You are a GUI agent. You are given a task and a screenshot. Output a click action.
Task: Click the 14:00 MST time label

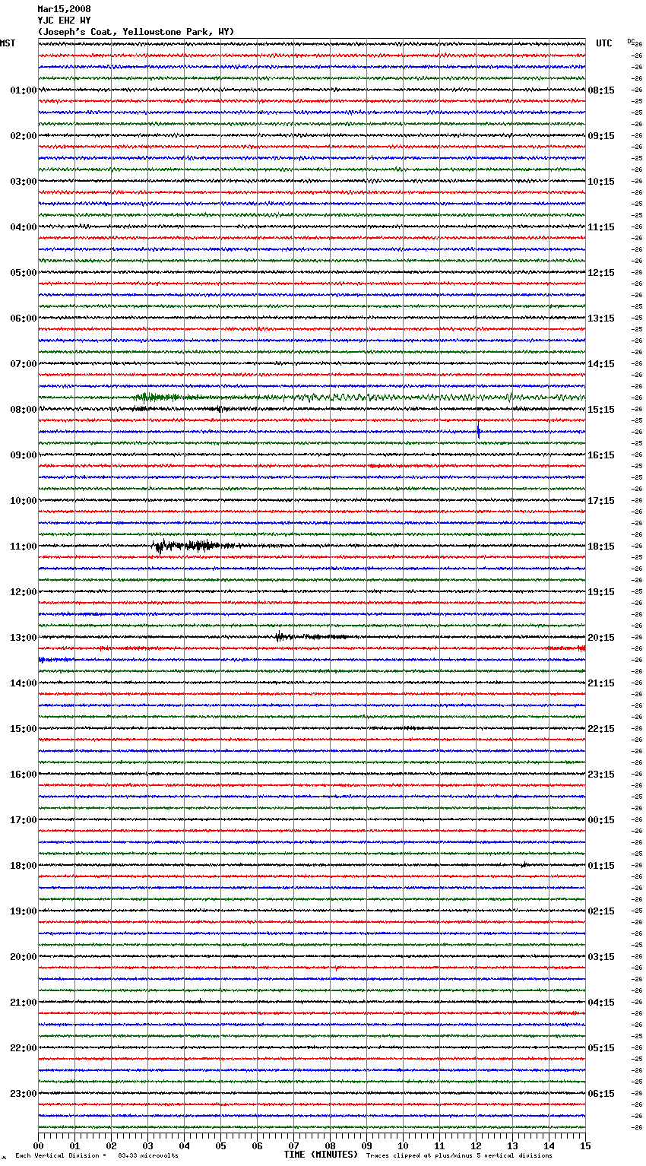pos(23,683)
